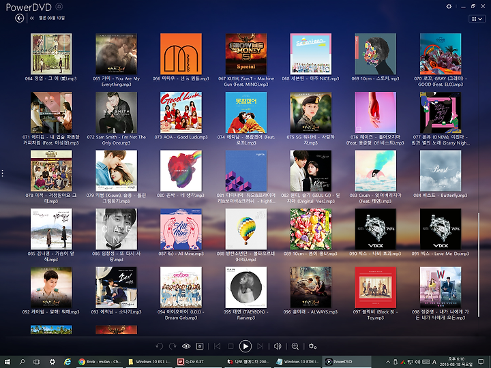Select 088 방탄소년단 balloon cover
This screenshot has height=368, width=491.
(246, 229)
